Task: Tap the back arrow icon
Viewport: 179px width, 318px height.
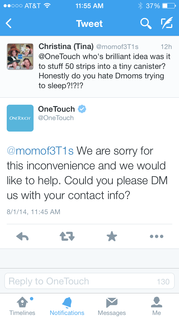Action: click(9, 24)
